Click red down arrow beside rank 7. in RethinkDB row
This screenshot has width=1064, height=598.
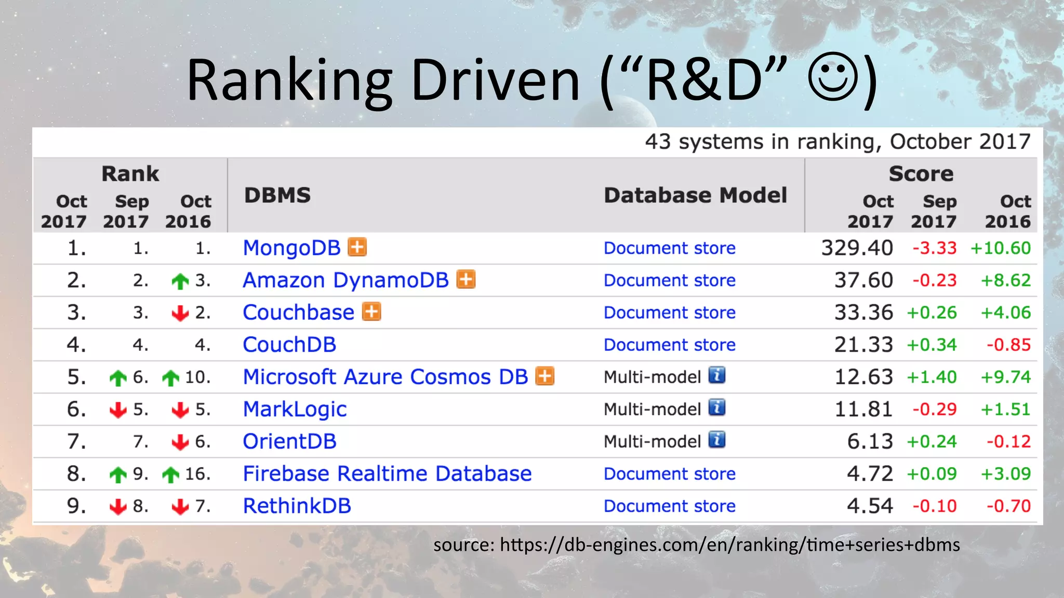(180, 507)
